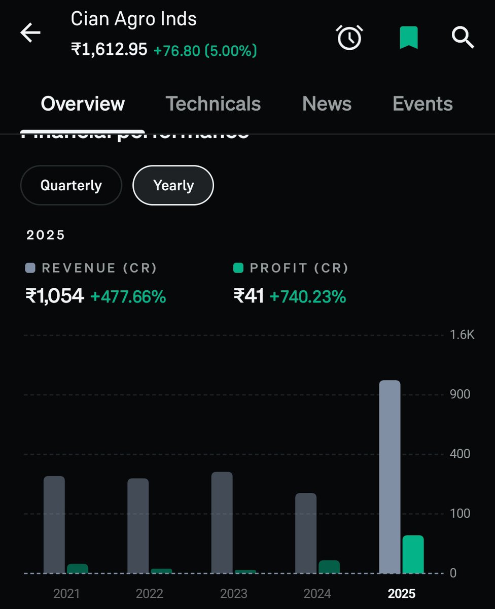The height and width of the screenshot is (609, 495).
Task: Select the 2025 revenue bar
Action: tap(390, 477)
